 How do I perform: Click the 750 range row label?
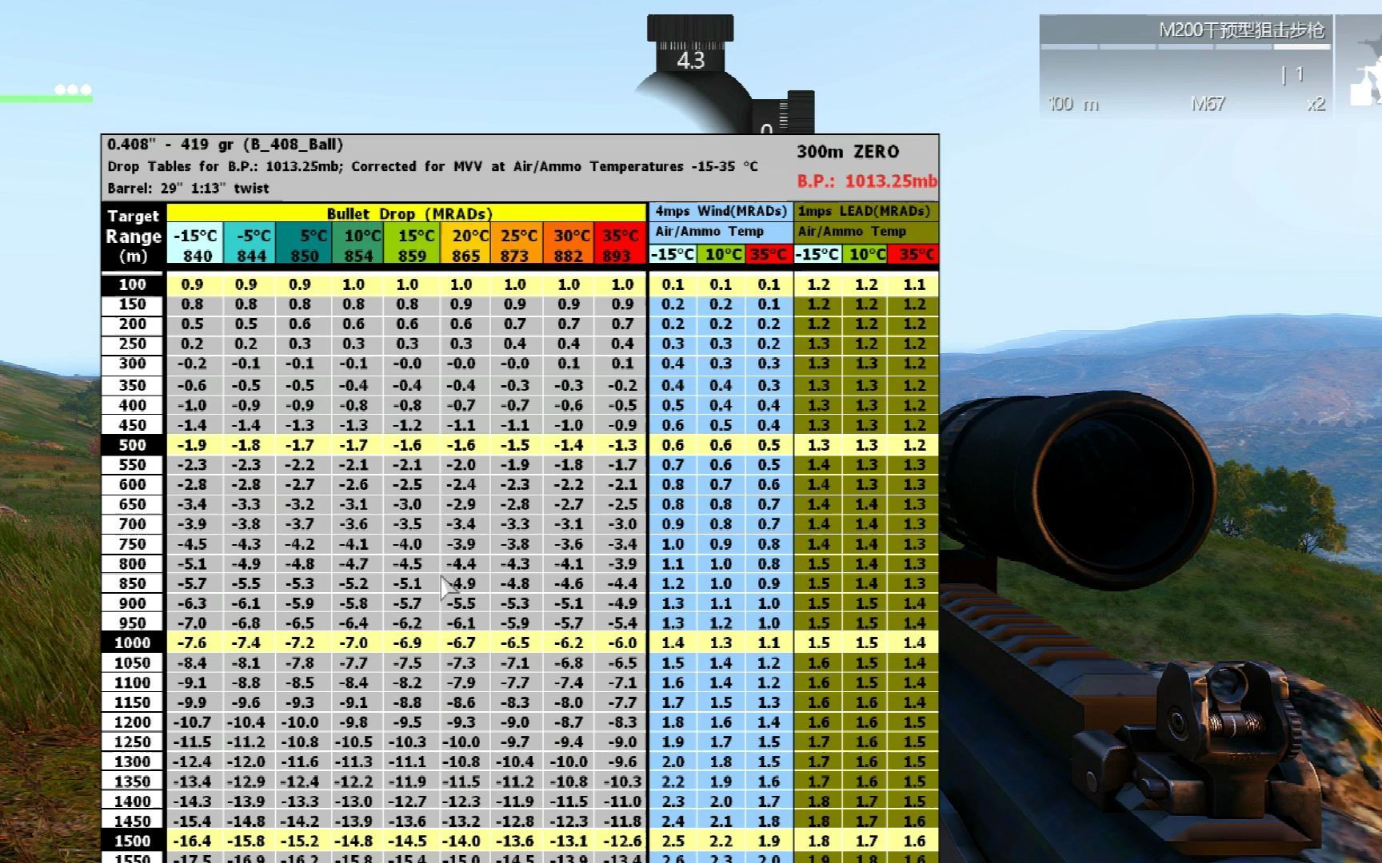tap(133, 544)
